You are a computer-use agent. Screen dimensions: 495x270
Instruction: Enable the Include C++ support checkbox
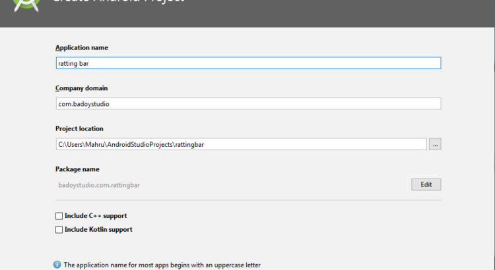click(59, 216)
